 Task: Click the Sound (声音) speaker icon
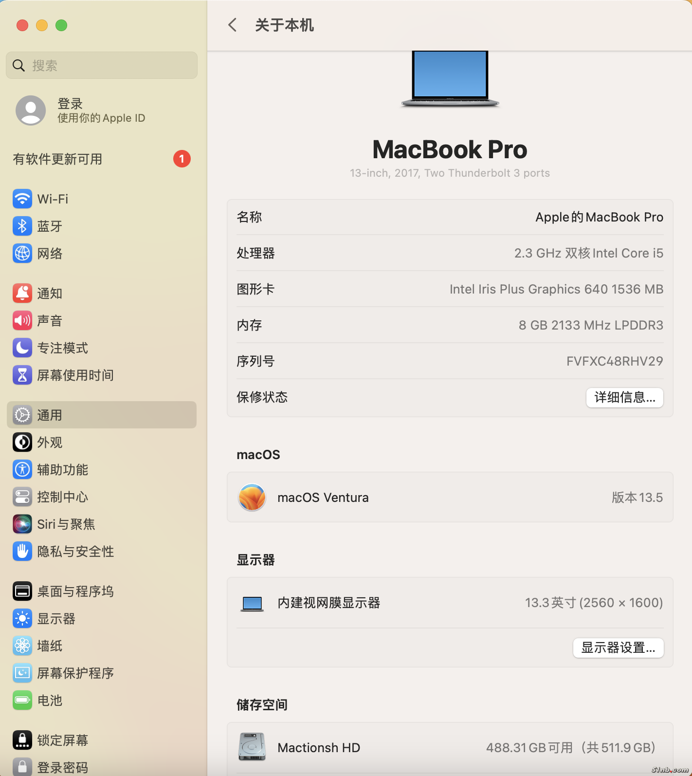coord(22,321)
